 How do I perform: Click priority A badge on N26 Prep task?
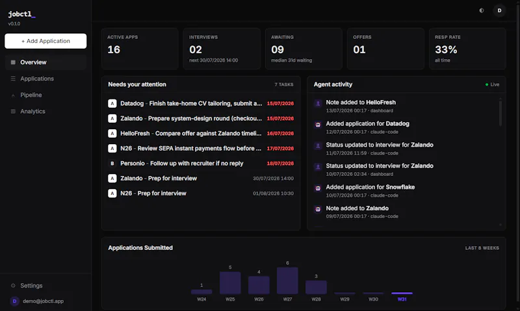pos(112,193)
